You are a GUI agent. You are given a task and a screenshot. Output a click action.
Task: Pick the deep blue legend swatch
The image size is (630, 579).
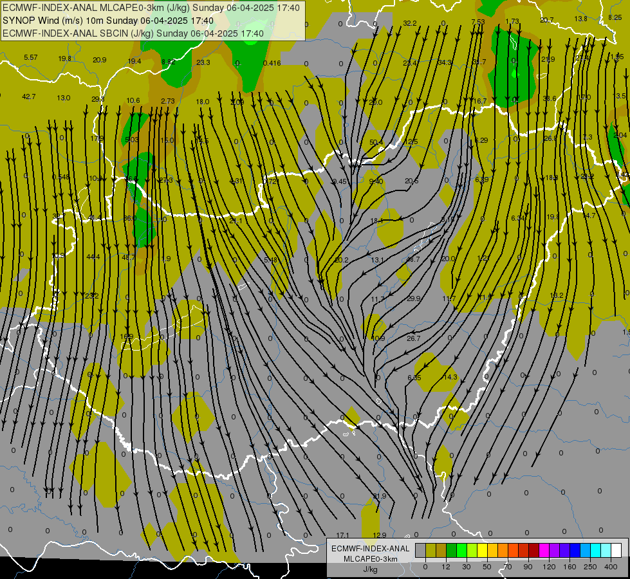[x=575, y=550]
